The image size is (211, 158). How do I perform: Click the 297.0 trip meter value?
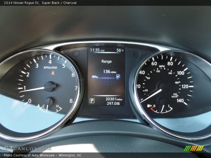[x=112, y=103]
